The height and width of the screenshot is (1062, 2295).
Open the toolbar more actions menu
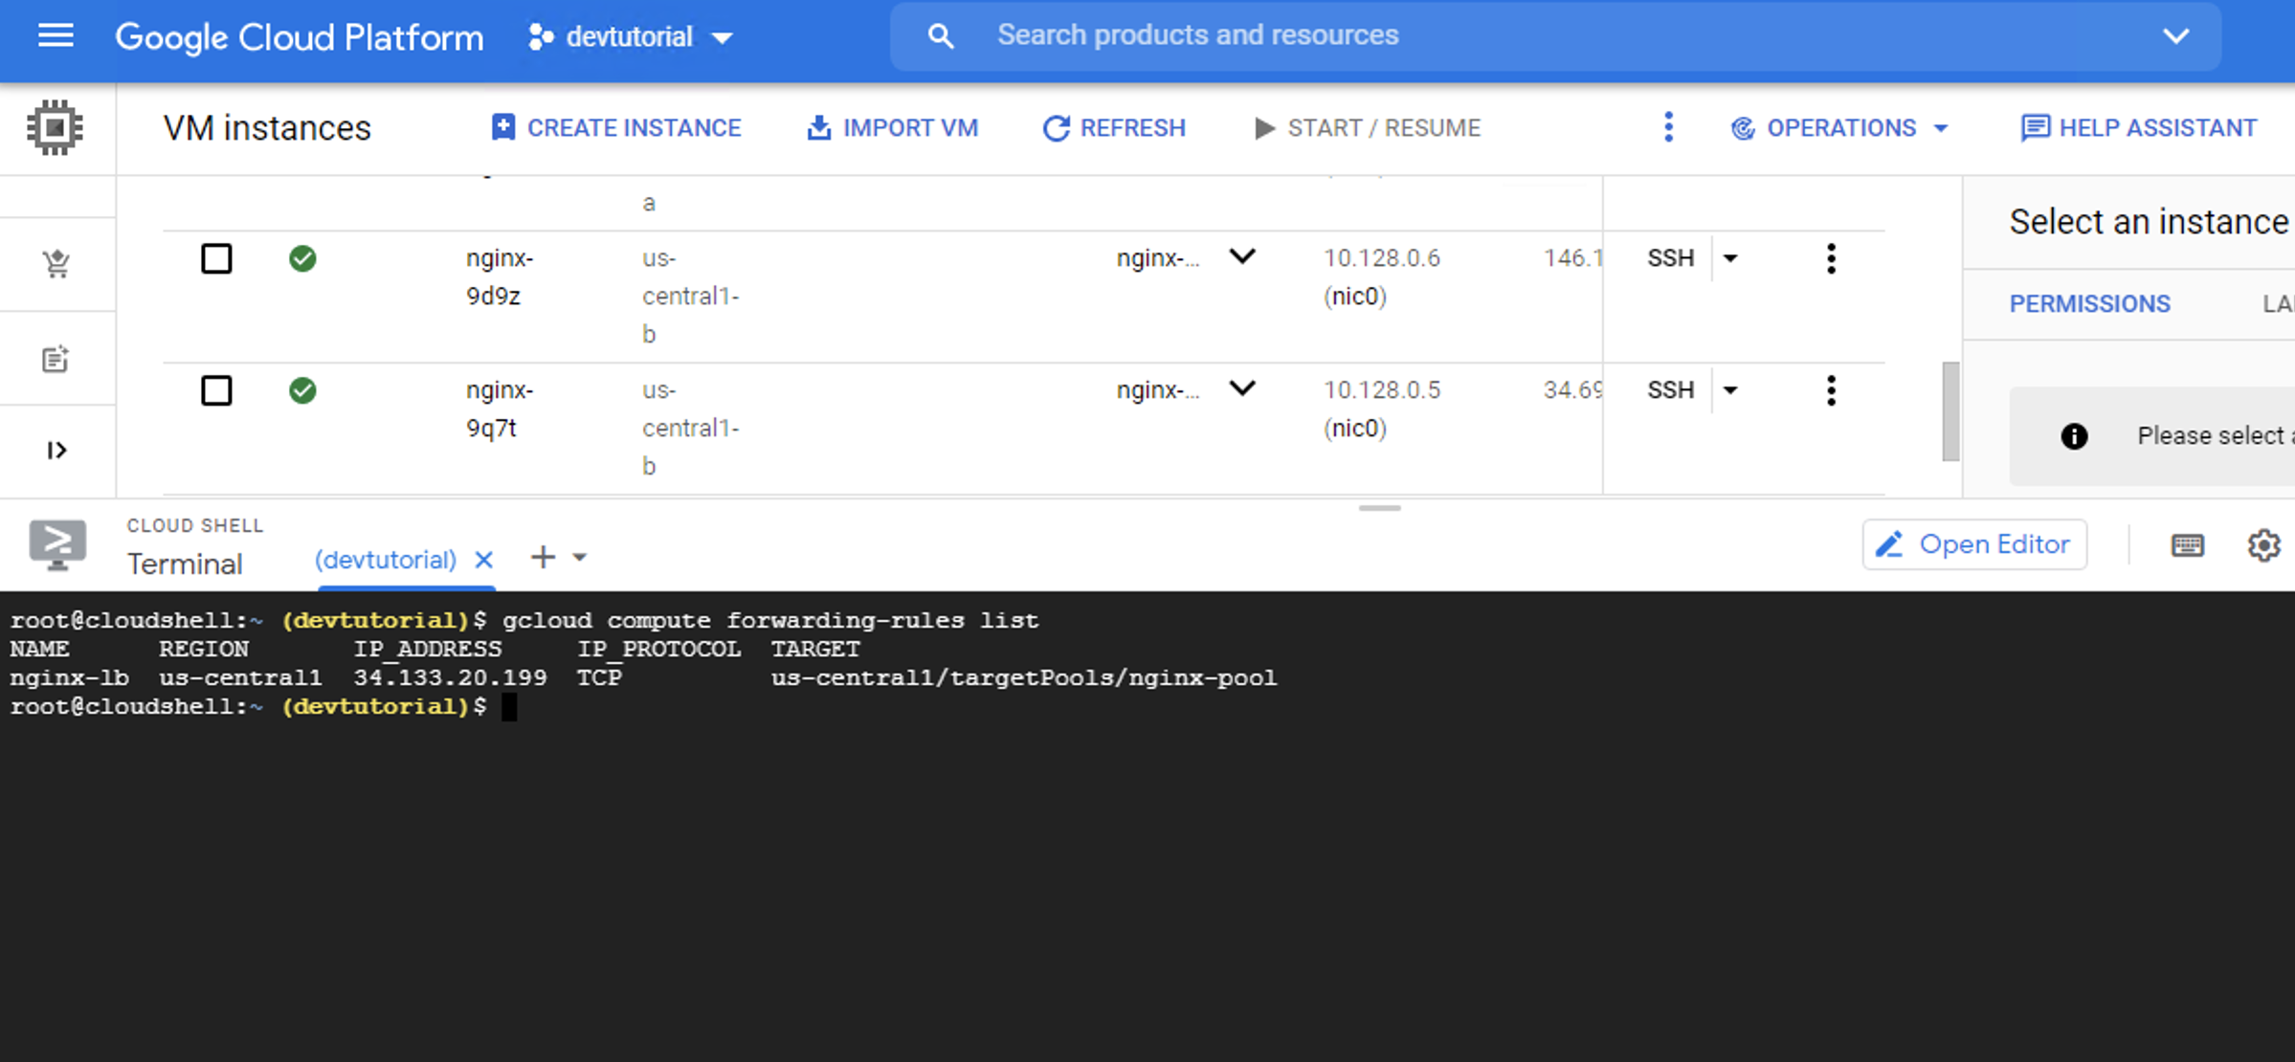click(1668, 127)
